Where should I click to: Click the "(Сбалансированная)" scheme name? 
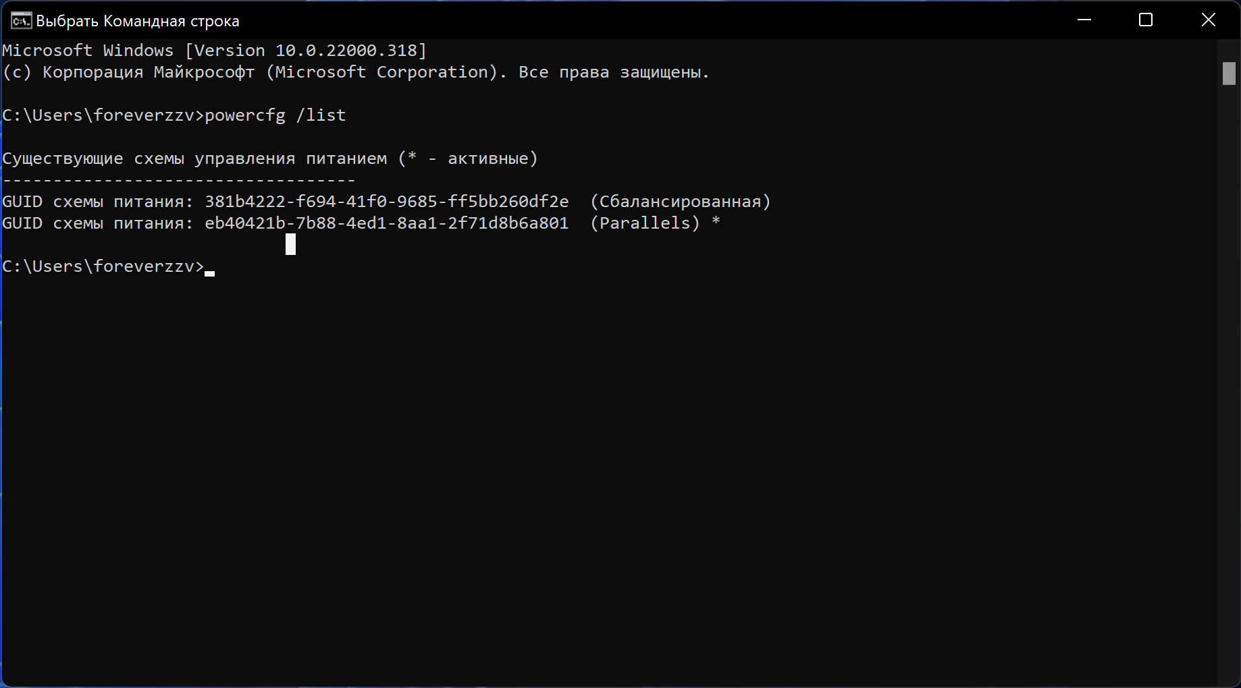[x=680, y=202]
